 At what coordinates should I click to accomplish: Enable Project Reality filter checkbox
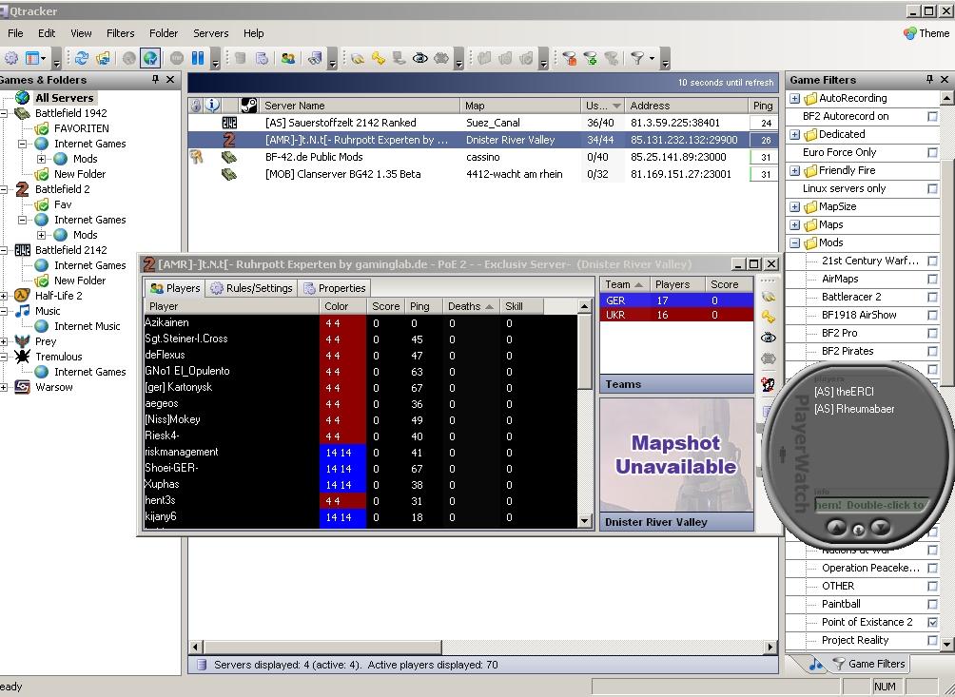coord(932,640)
